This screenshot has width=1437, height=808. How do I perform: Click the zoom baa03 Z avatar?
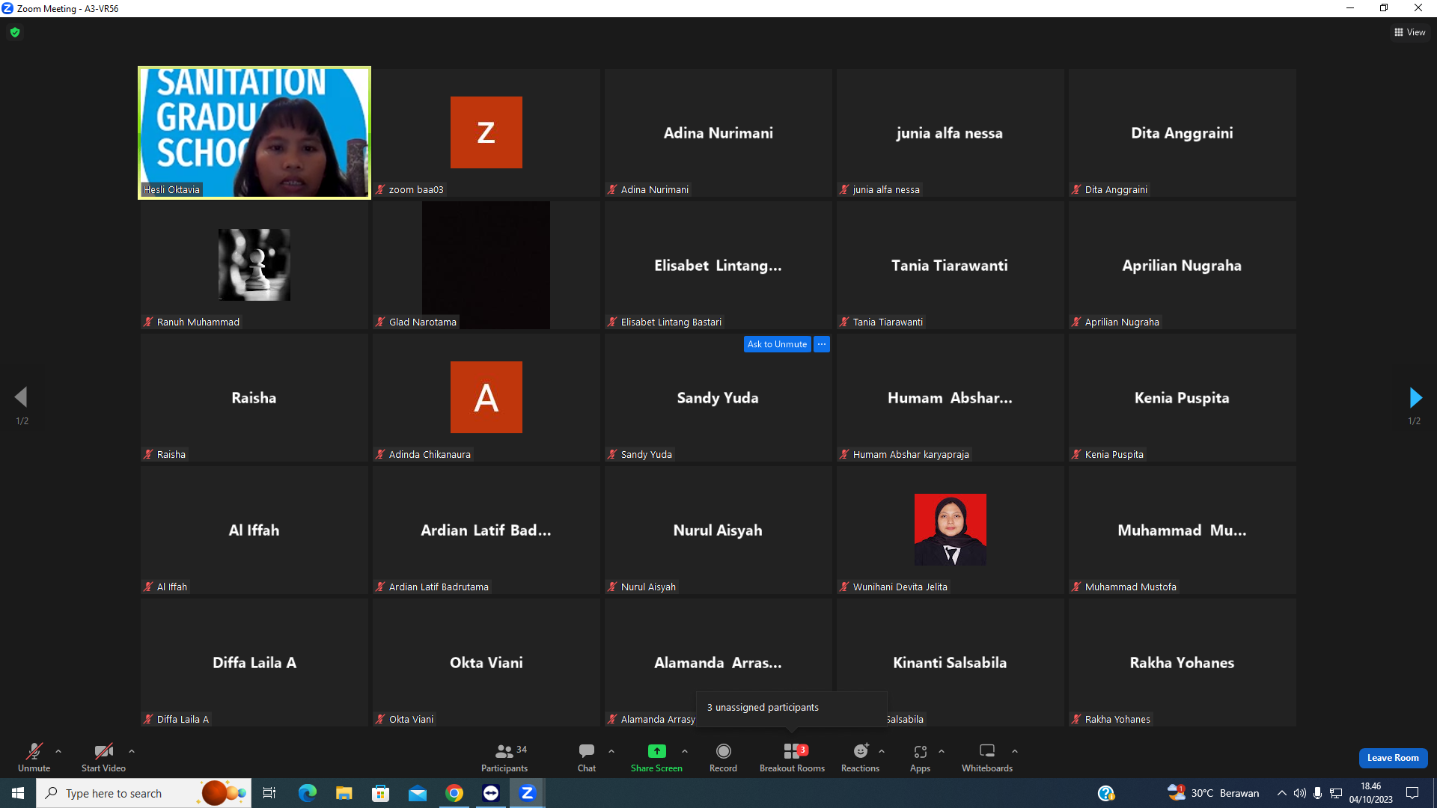(486, 132)
